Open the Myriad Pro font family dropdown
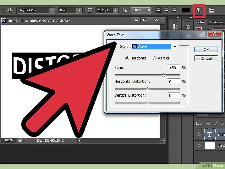 [x=52, y=10]
